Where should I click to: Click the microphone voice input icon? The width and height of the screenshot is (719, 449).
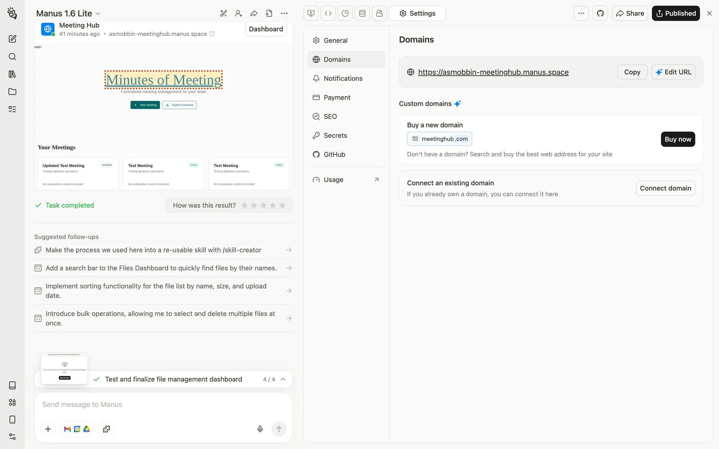(x=260, y=429)
